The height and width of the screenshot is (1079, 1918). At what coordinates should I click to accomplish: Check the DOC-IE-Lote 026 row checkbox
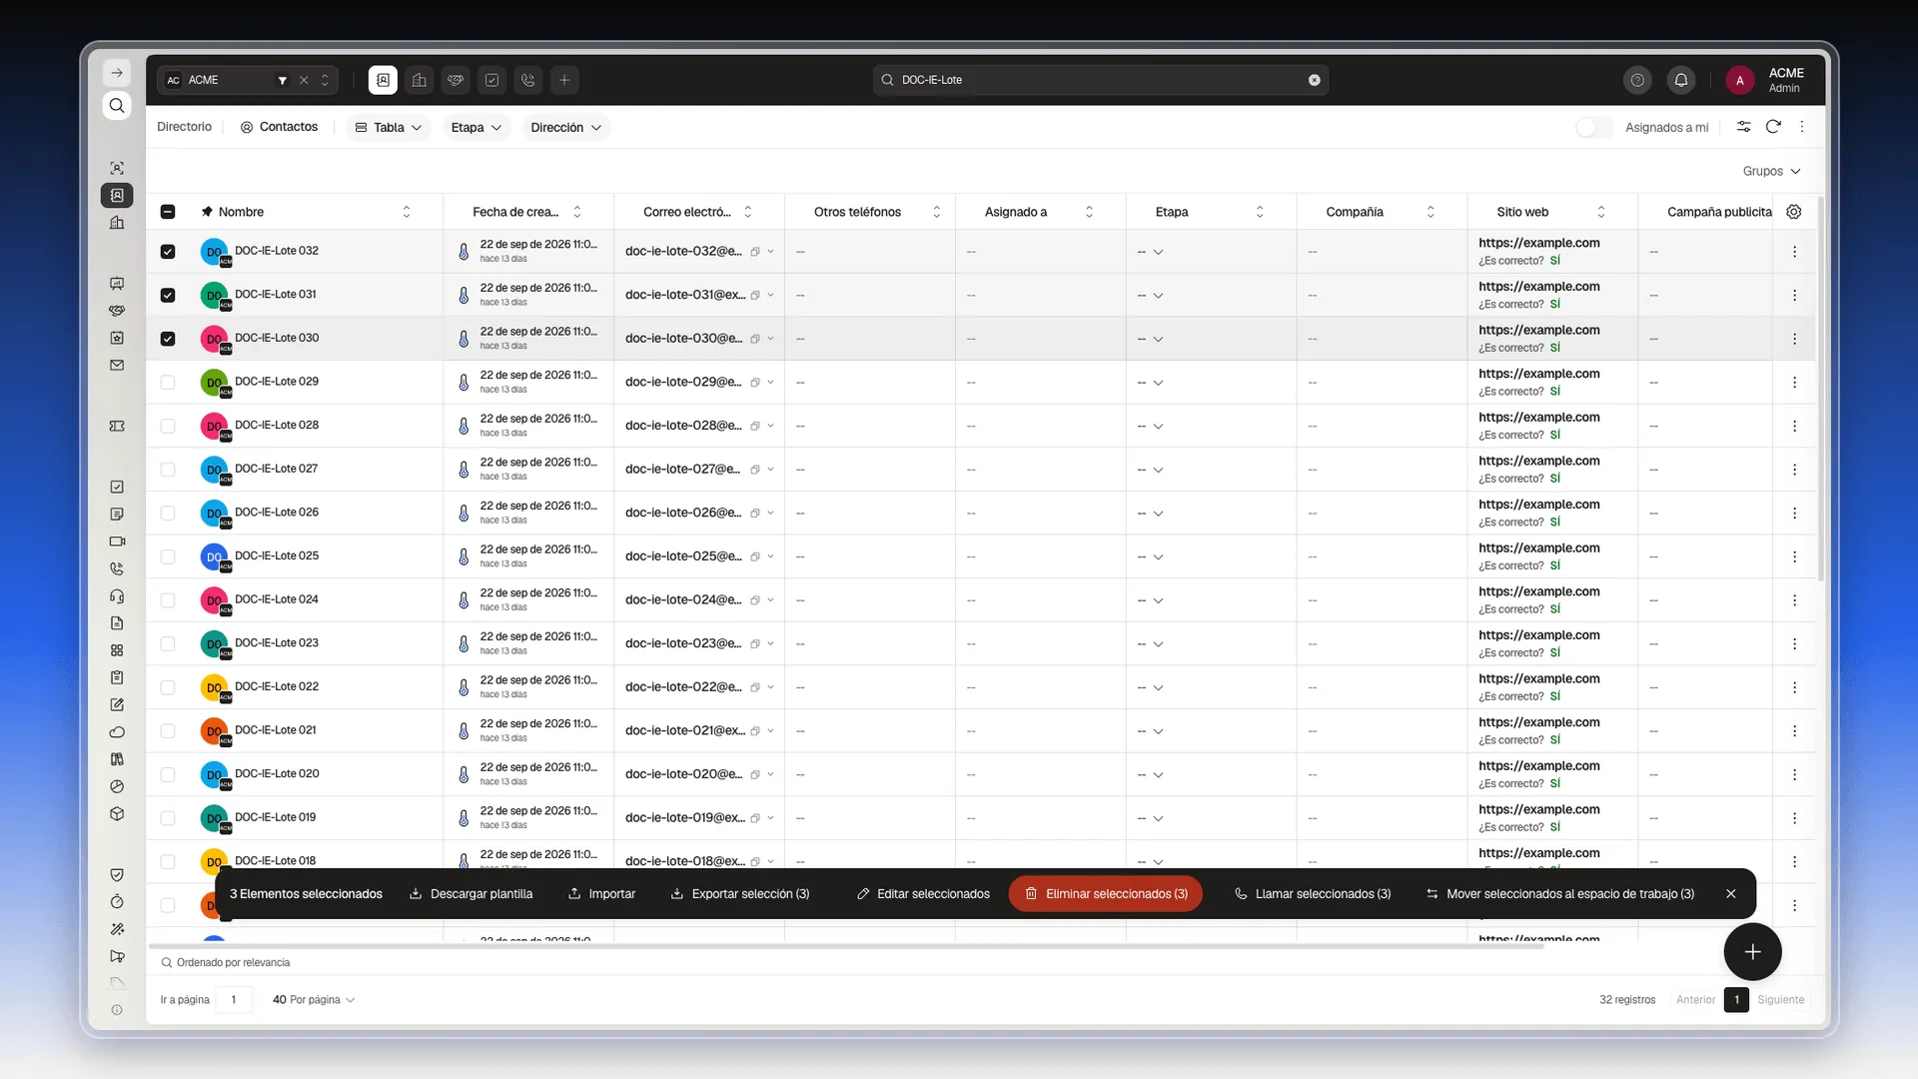(168, 514)
